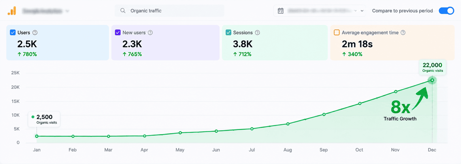This screenshot has height=164, width=461.
Task: Click the Jun x-axis label
Action: [216, 150]
